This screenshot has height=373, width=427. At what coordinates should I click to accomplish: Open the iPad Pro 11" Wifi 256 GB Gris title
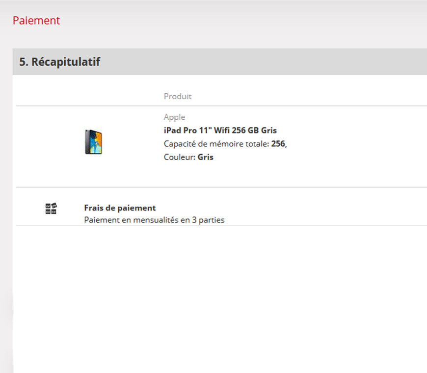(x=220, y=131)
